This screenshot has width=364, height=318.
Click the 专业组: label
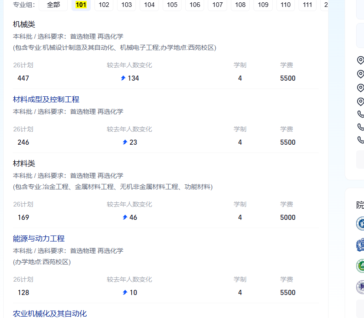coord(24,5)
